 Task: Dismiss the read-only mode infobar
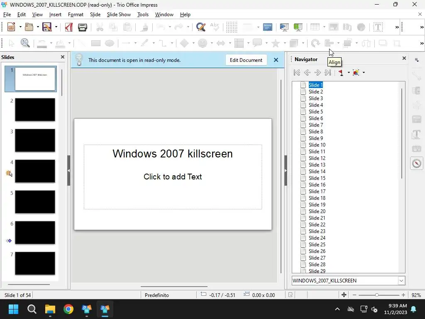(x=276, y=60)
